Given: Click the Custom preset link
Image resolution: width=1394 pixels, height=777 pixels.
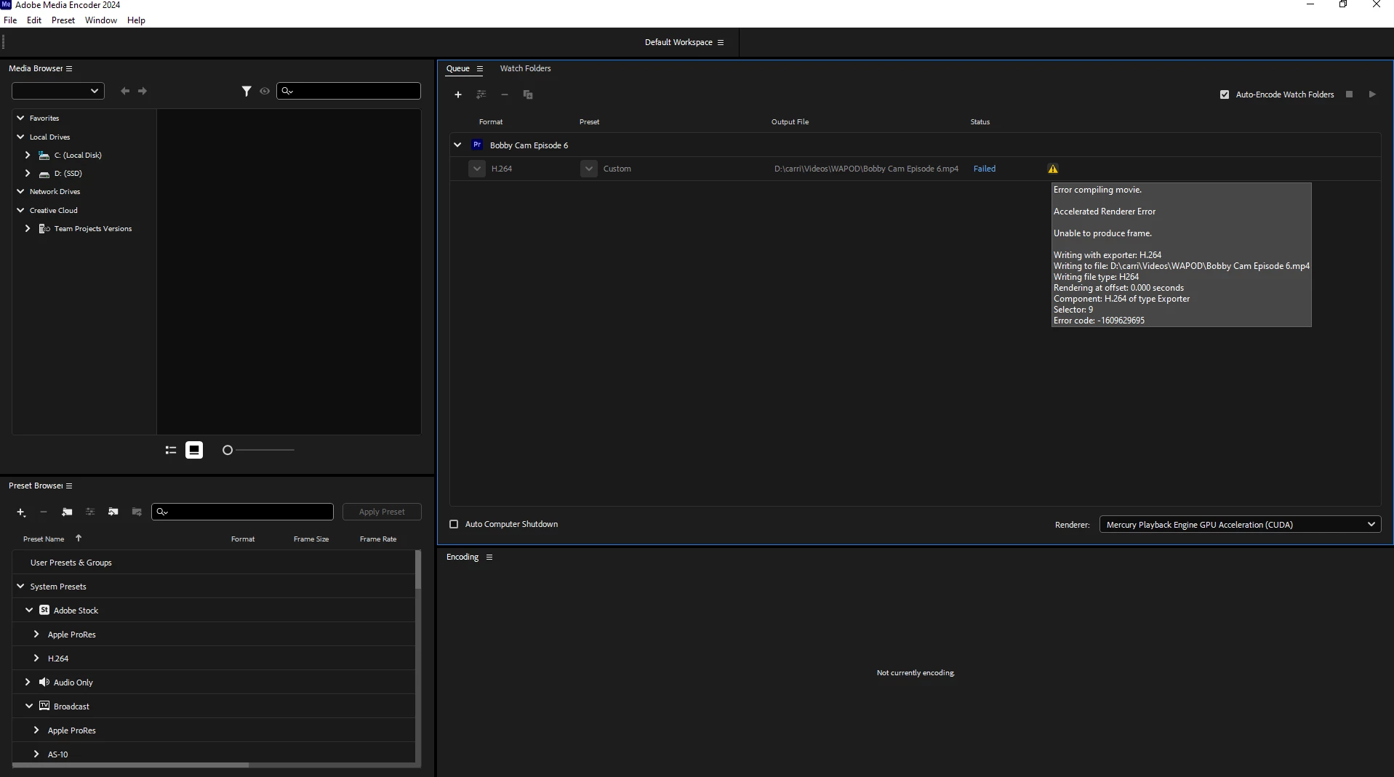Looking at the screenshot, I should tap(617, 169).
